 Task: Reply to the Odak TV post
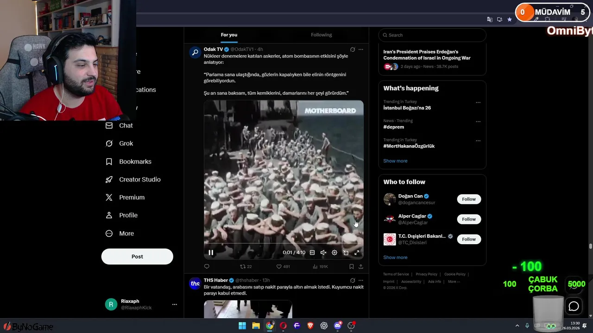point(207,266)
